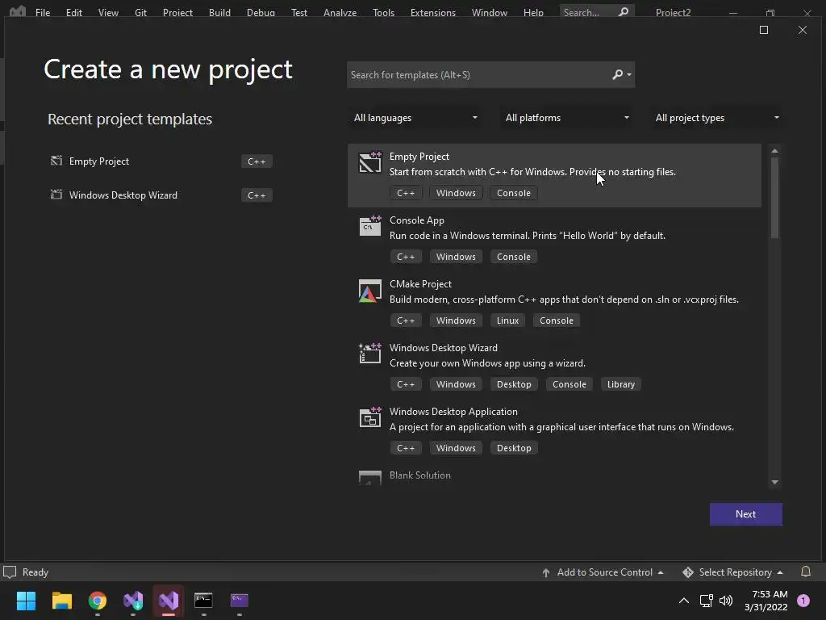Click the recent Windows Desktop Wizard icon
The width and height of the screenshot is (826, 620).
[x=56, y=195]
